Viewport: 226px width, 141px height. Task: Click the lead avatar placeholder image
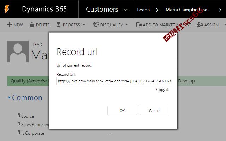pos(18,51)
